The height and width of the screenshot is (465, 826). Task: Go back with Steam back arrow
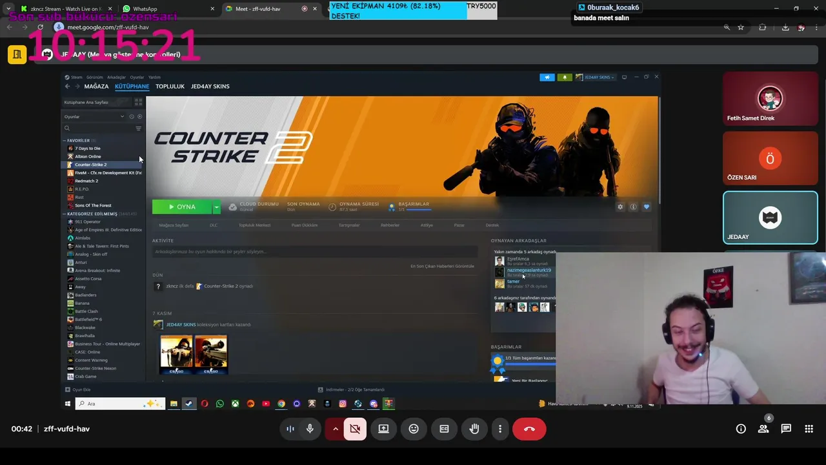coord(67,86)
